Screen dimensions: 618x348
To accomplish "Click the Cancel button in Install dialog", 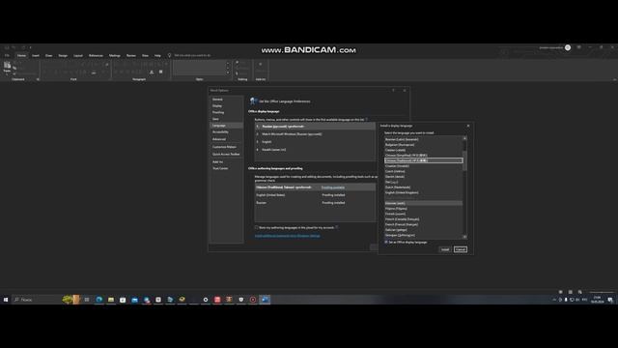I will [x=461, y=249].
